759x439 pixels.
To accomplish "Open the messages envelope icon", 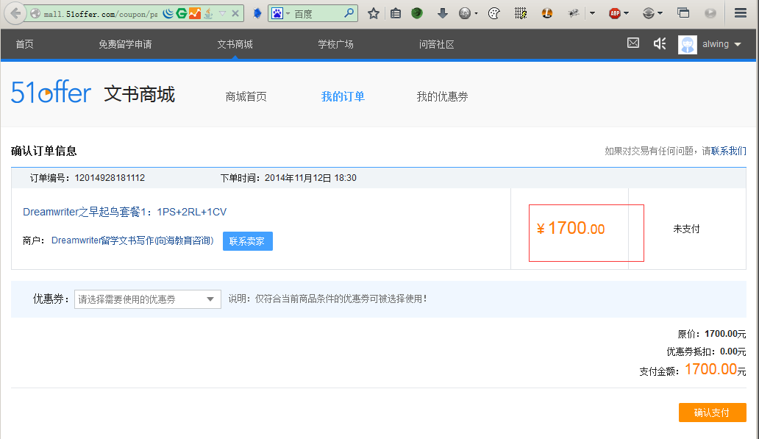I will pos(633,43).
